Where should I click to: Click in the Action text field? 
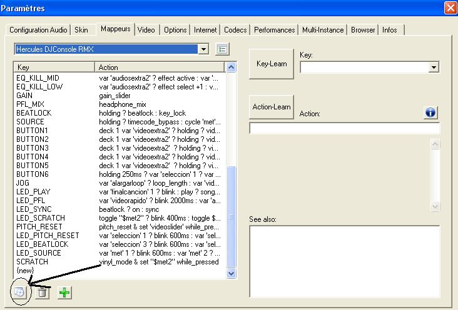(344, 128)
